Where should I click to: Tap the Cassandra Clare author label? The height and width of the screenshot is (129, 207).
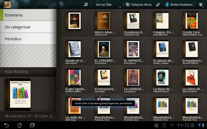(x=132, y=35)
